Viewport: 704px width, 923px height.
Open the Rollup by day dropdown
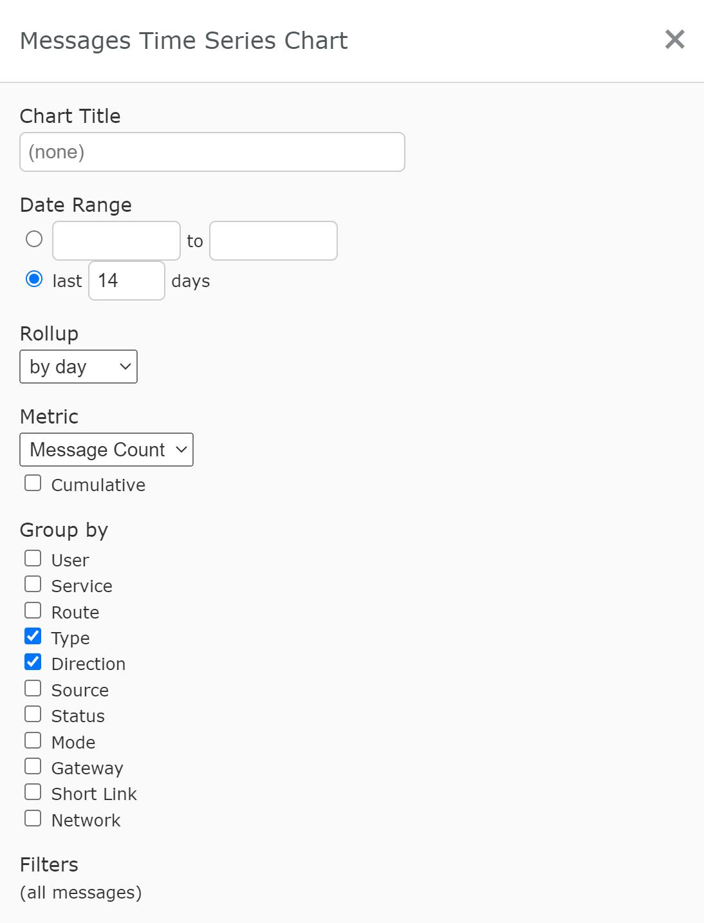point(79,367)
